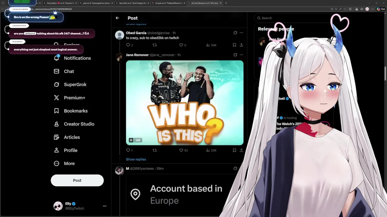Open Chat in the X sidebar

click(64, 71)
